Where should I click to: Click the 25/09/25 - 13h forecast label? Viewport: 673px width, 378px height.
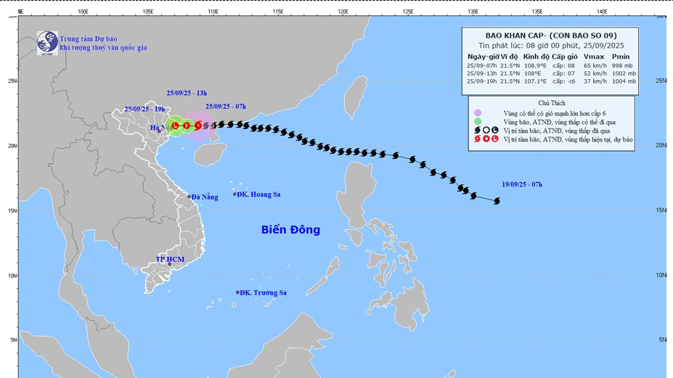click(187, 93)
